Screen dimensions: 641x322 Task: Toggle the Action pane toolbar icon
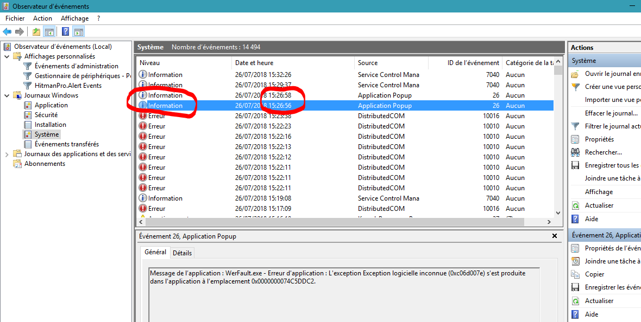point(78,31)
